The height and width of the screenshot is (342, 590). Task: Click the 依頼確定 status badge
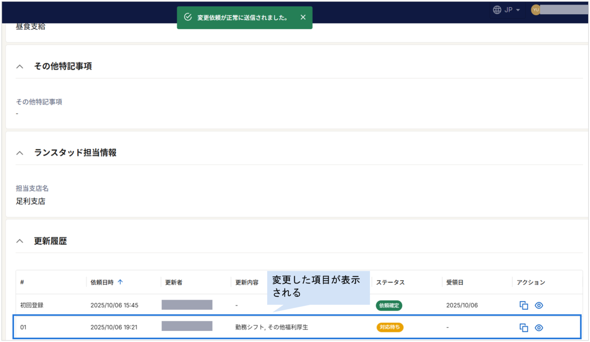(x=389, y=306)
